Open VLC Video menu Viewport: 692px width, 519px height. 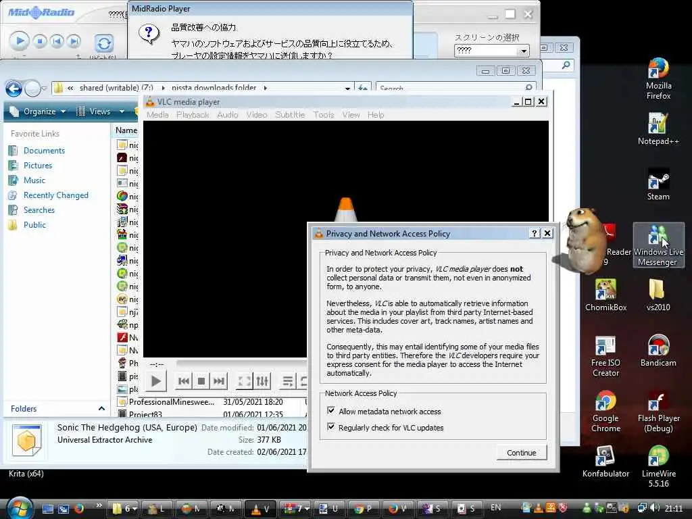(256, 115)
